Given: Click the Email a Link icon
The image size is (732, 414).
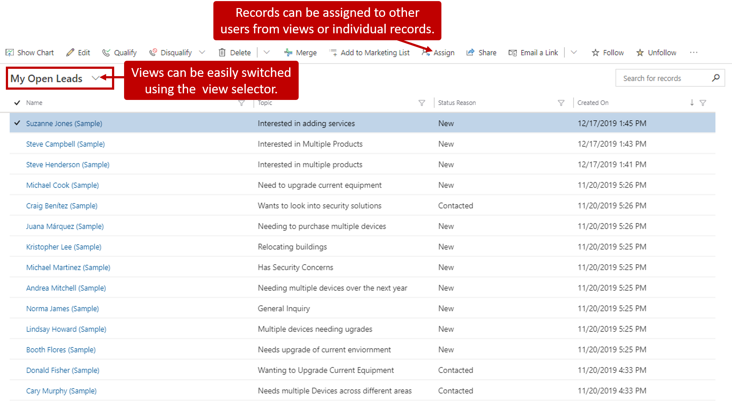Looking at the screenshot, I should point(512,53).
